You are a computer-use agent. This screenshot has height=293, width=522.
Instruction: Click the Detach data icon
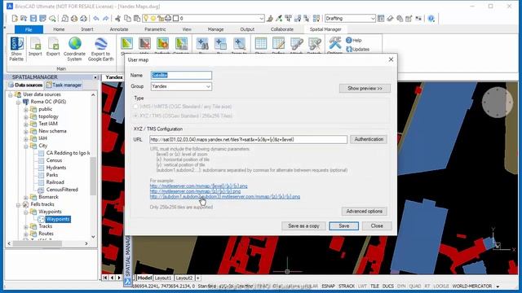pos(314,44)
